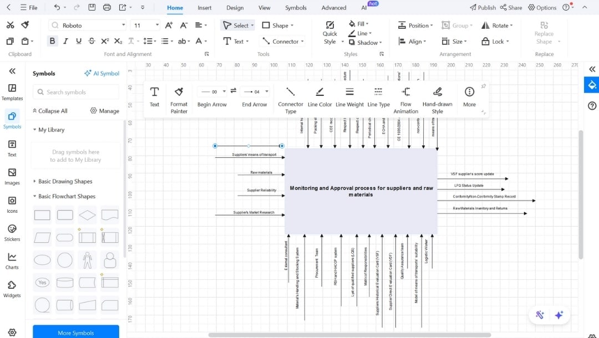
Task: Click the Redo arrow icon
Action: tap(77, 7)
